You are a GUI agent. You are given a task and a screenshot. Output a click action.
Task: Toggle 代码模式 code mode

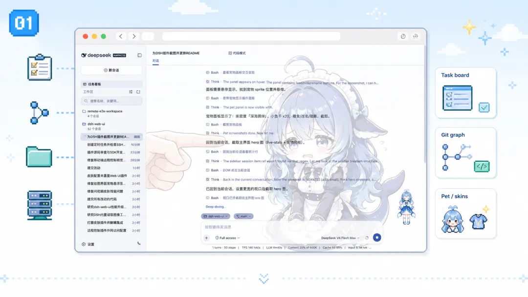[237, 53]
